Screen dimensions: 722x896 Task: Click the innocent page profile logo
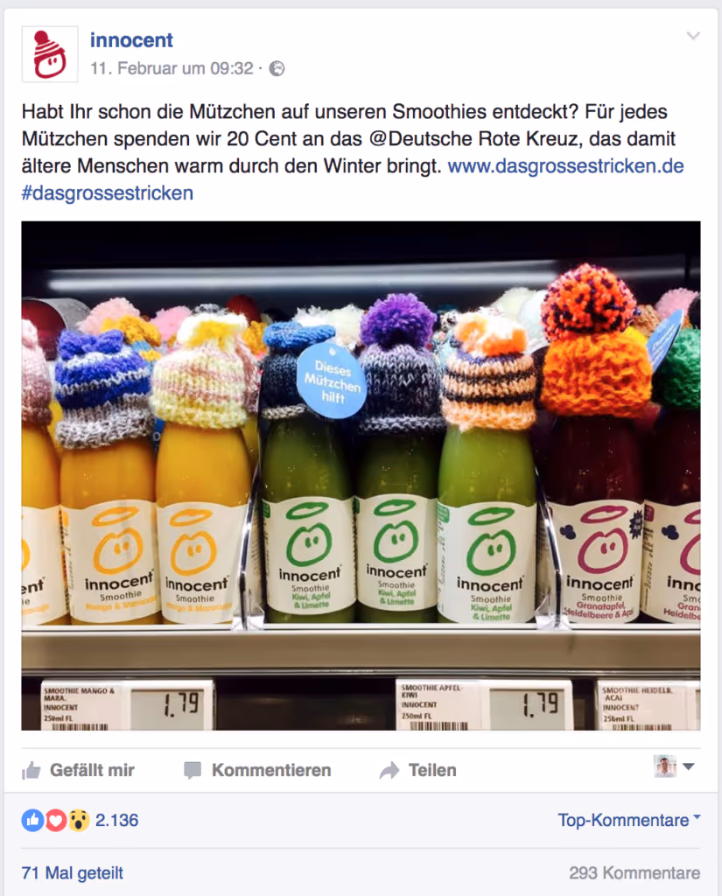[50, 54]
